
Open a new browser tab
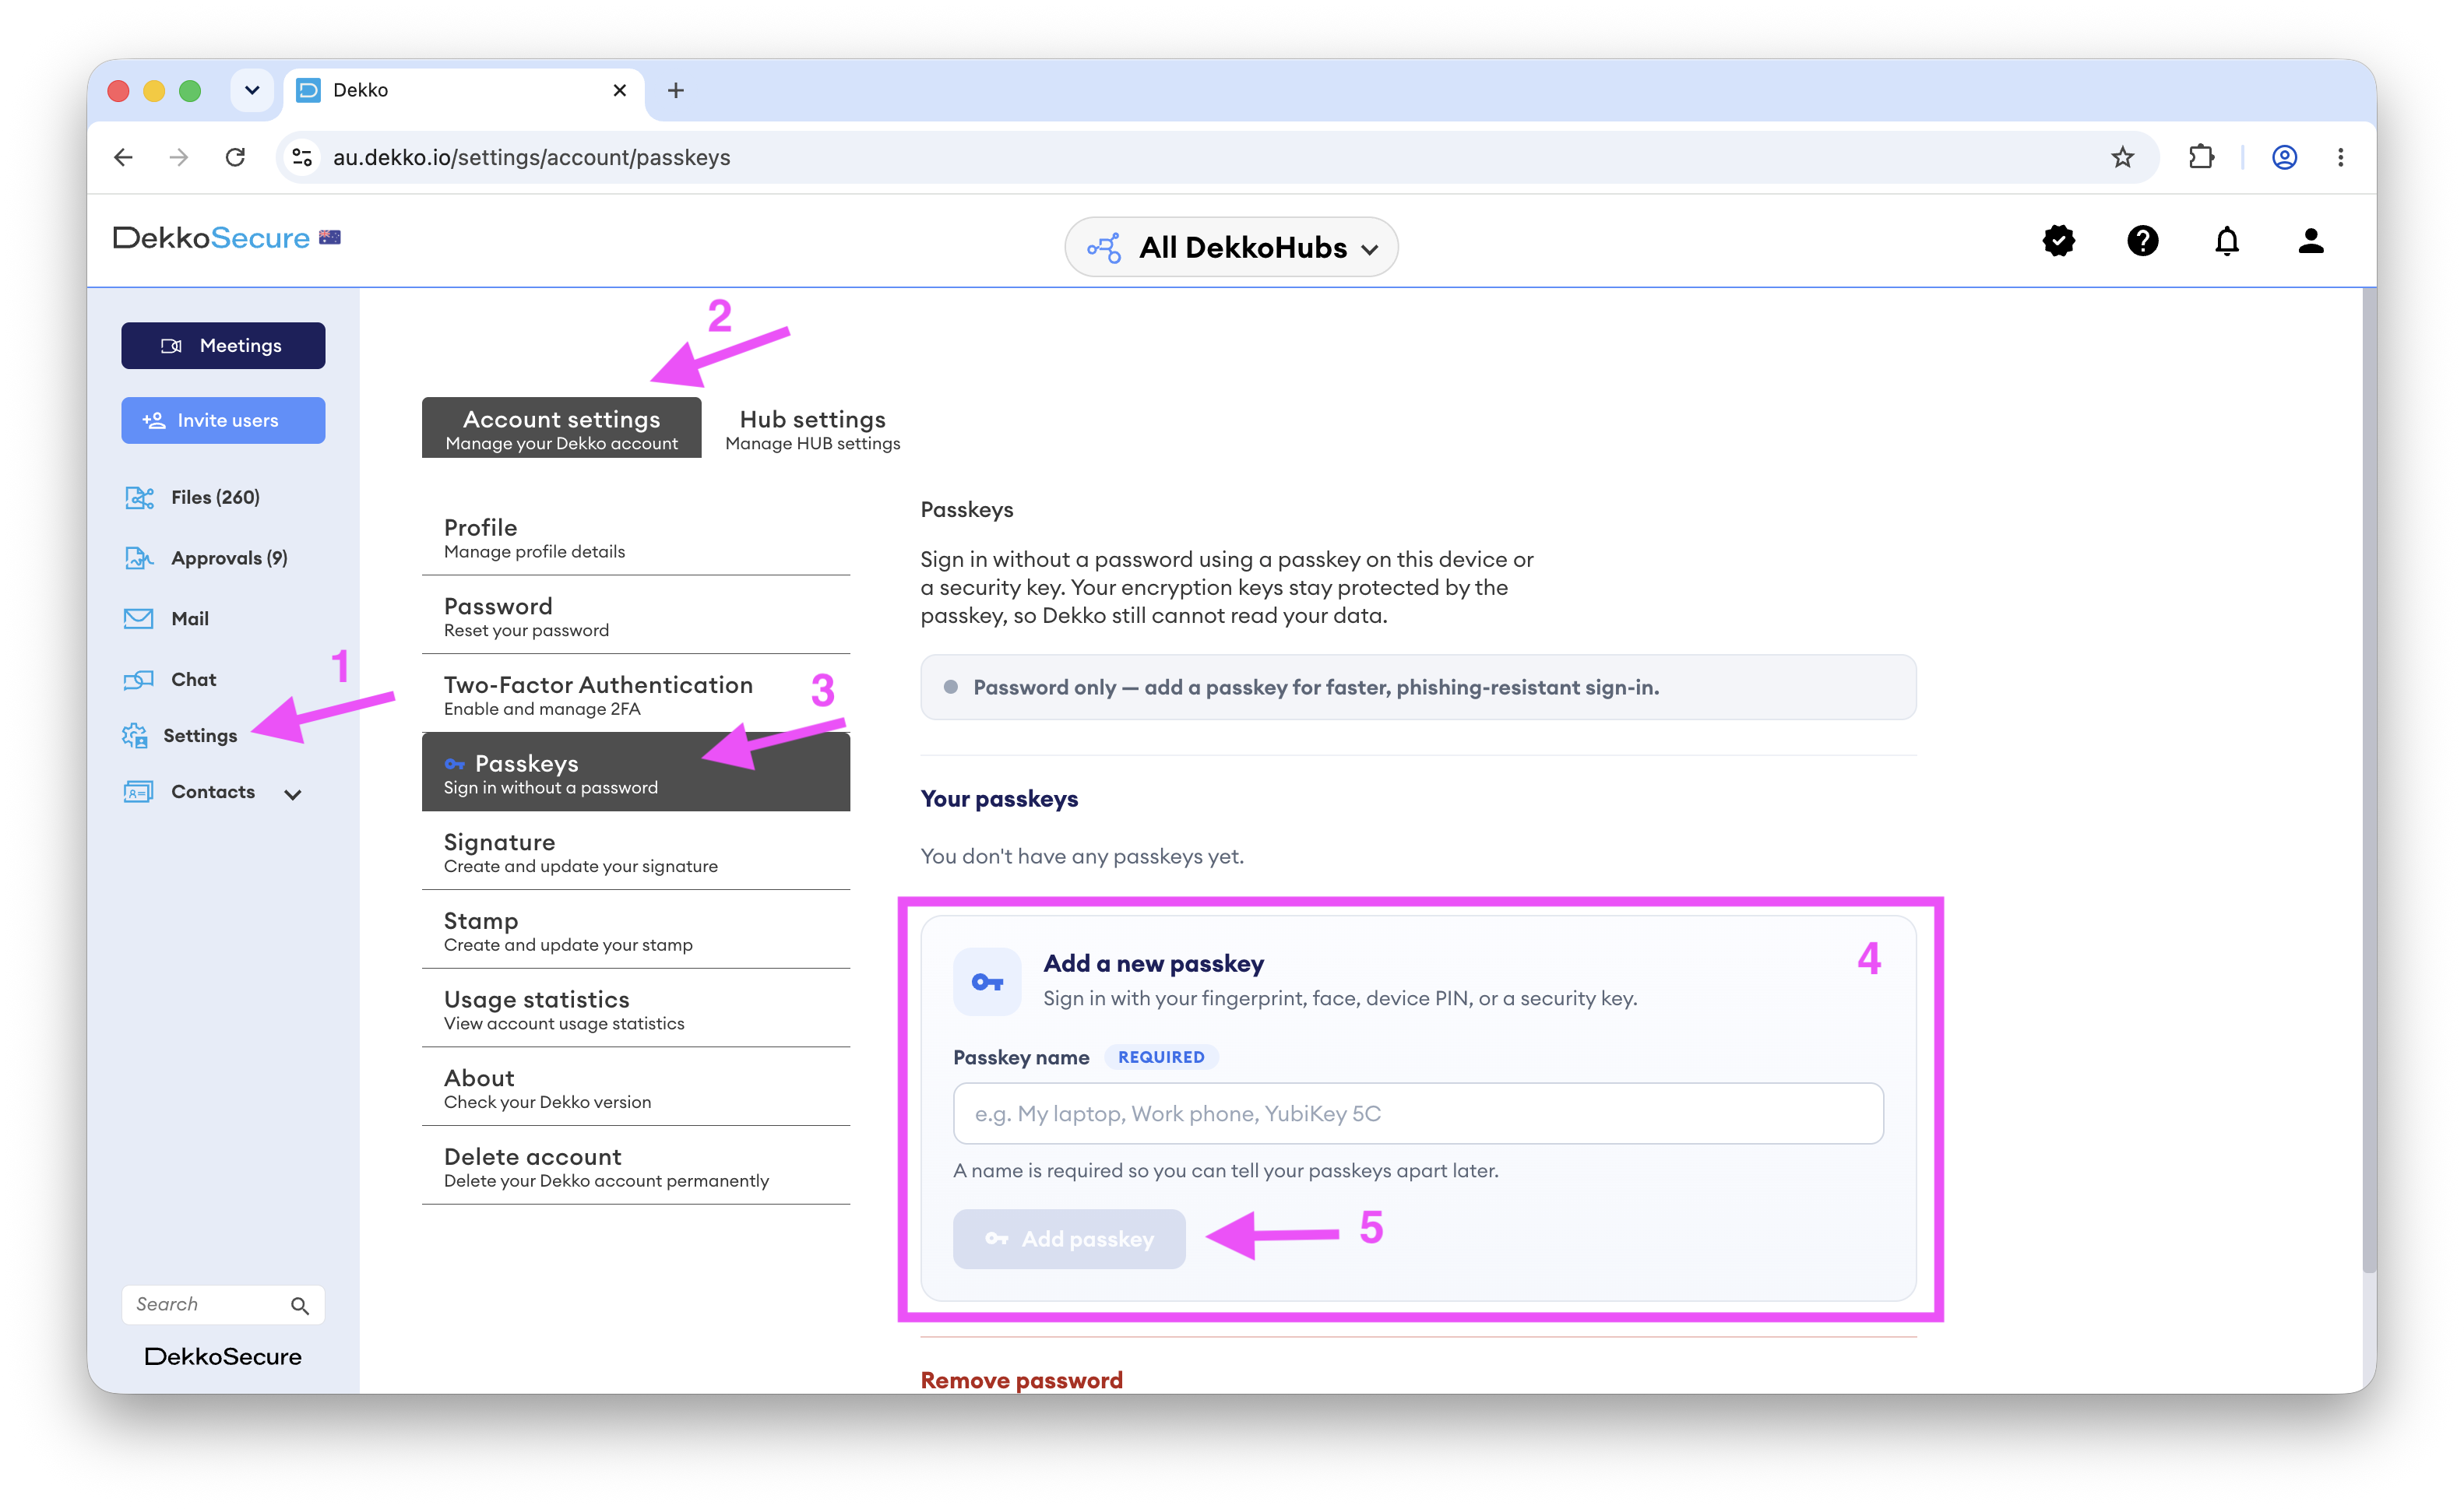click(x=676, y=90)
